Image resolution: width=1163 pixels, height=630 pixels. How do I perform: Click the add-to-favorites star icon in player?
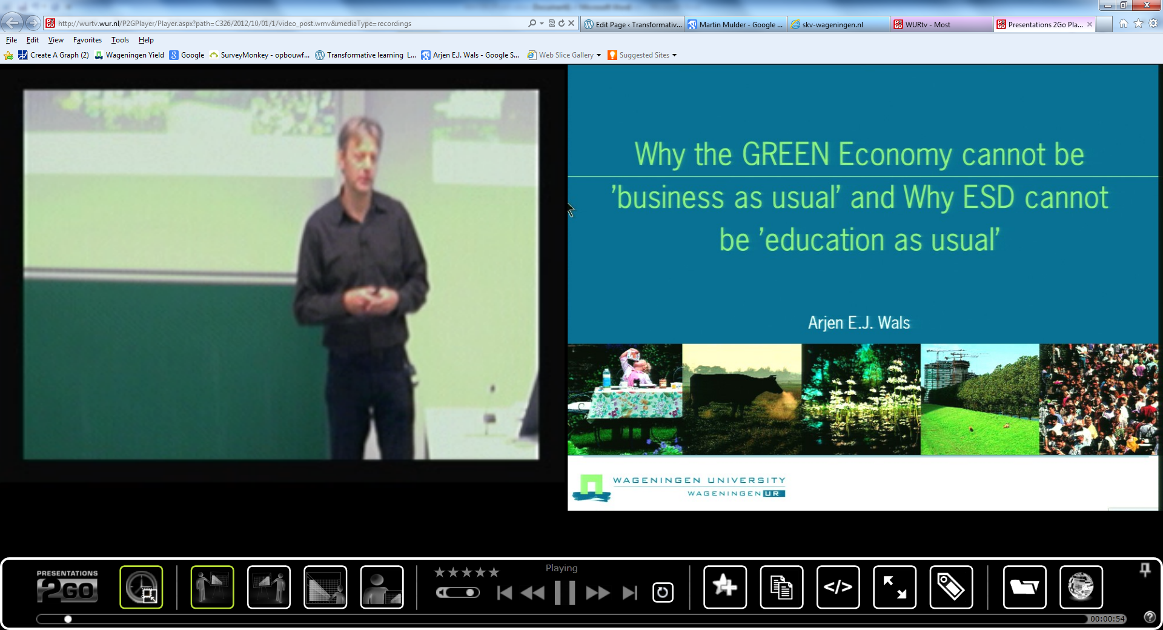coord(724,586)
